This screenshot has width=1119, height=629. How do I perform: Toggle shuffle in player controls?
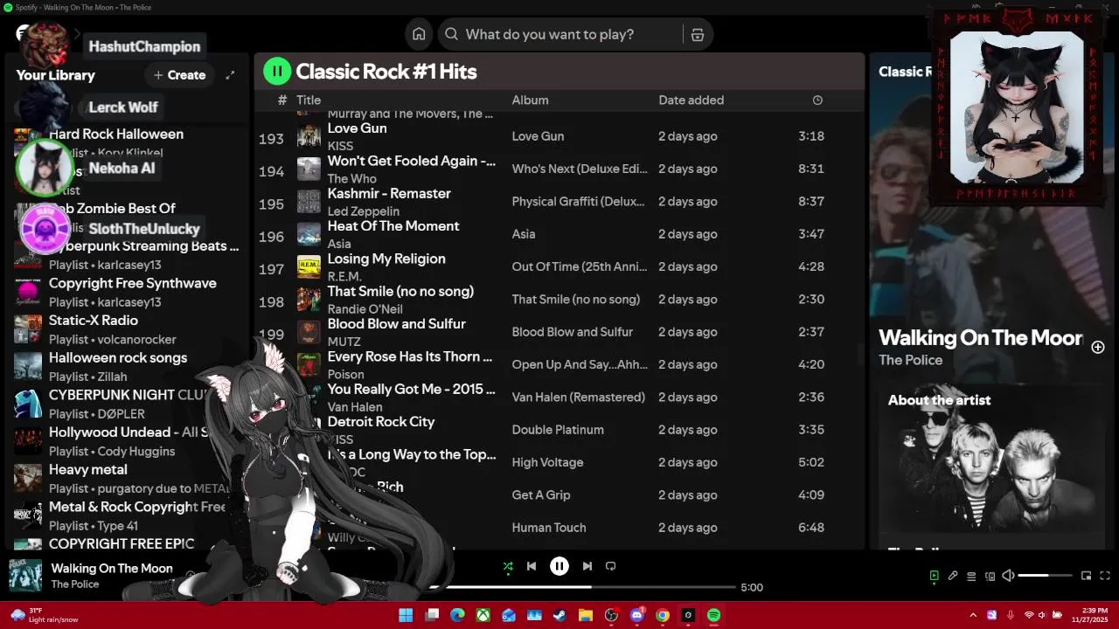coord(508,566)
